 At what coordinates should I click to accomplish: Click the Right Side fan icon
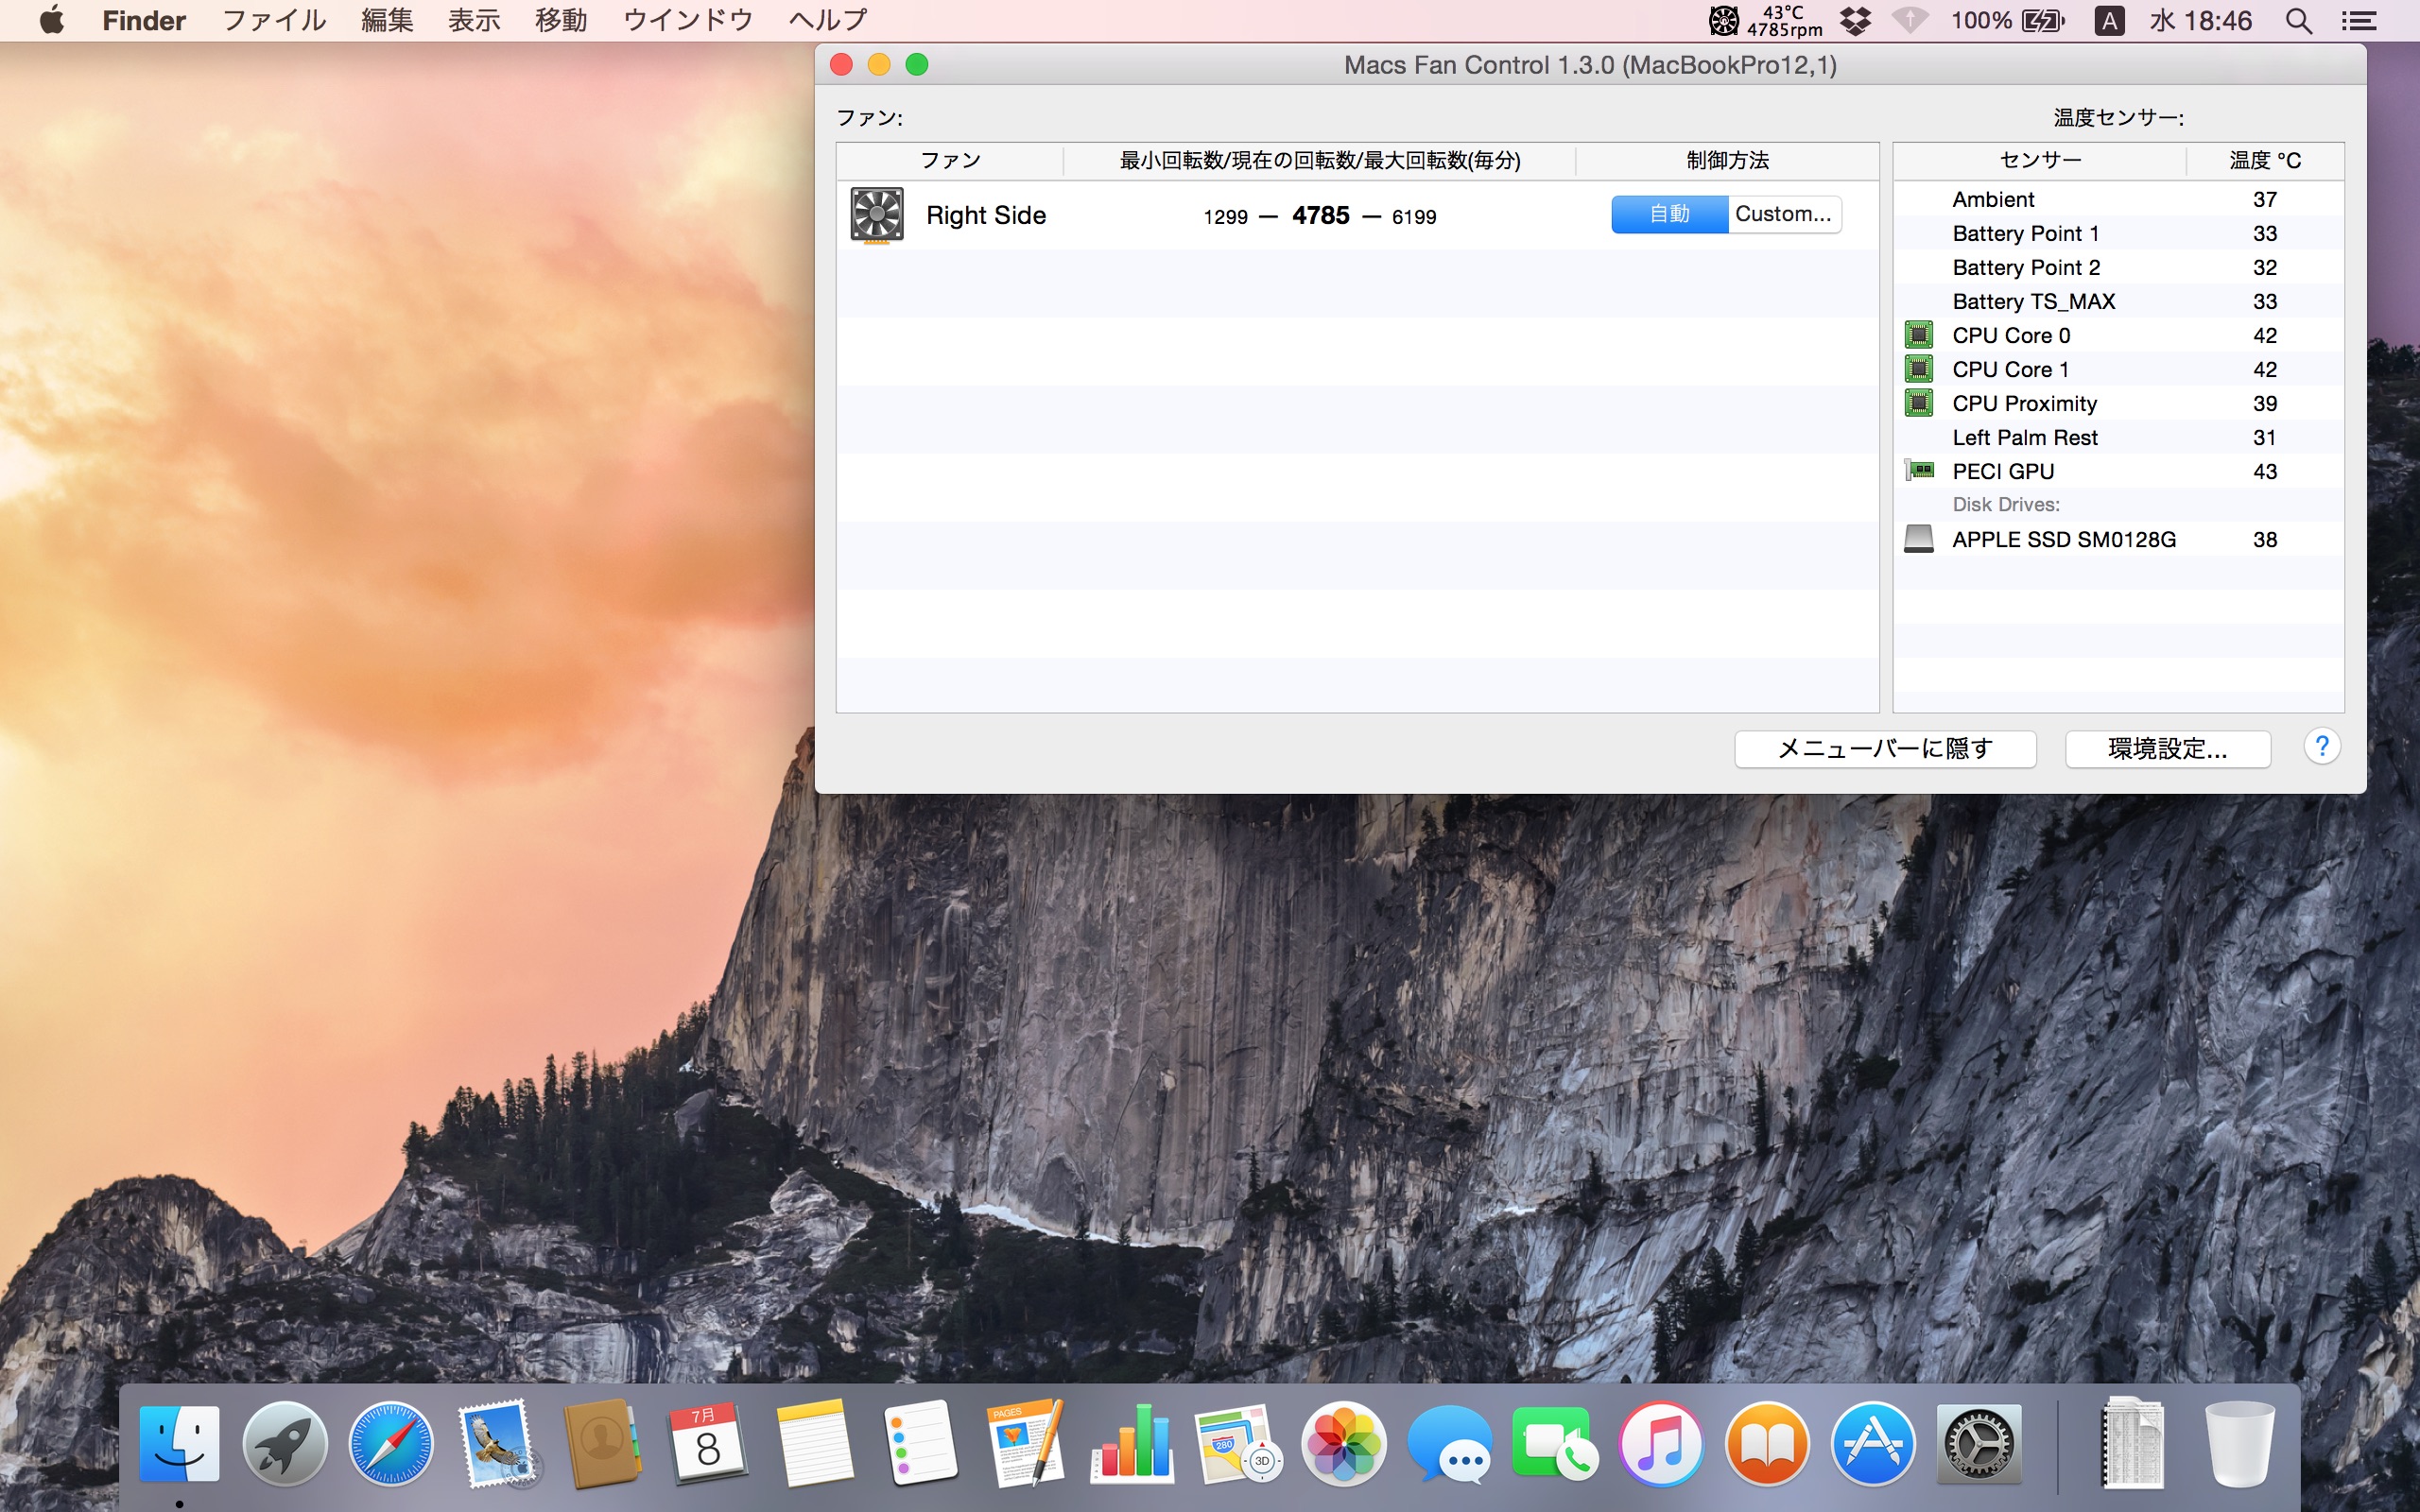(876, 214)
